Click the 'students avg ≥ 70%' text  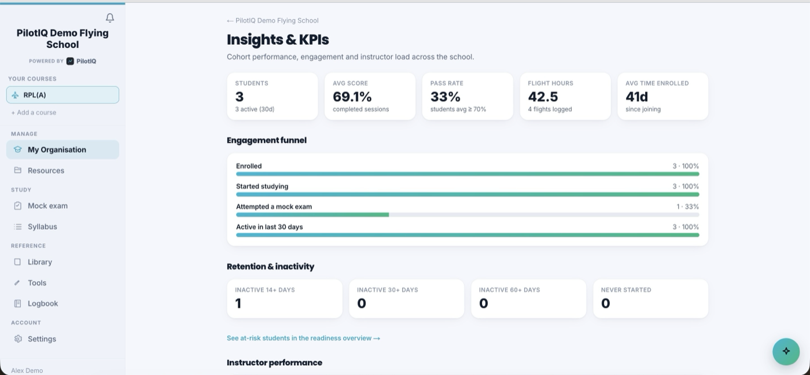click(x=458, y=109)
